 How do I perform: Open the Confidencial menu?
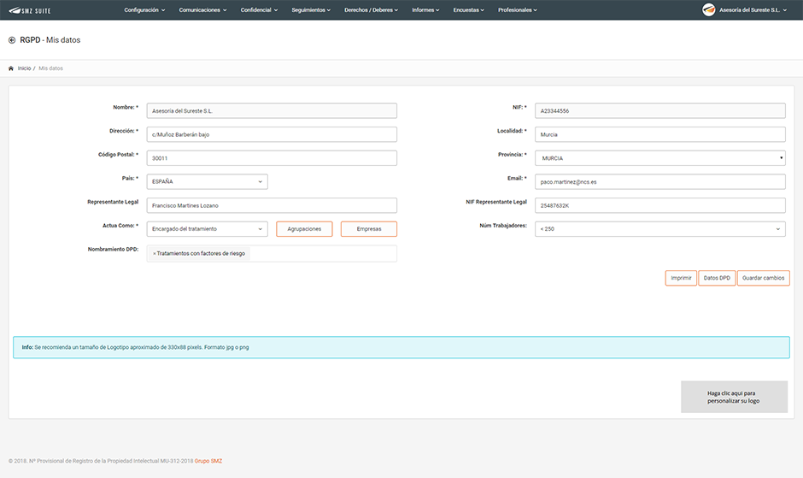[259, 9]
